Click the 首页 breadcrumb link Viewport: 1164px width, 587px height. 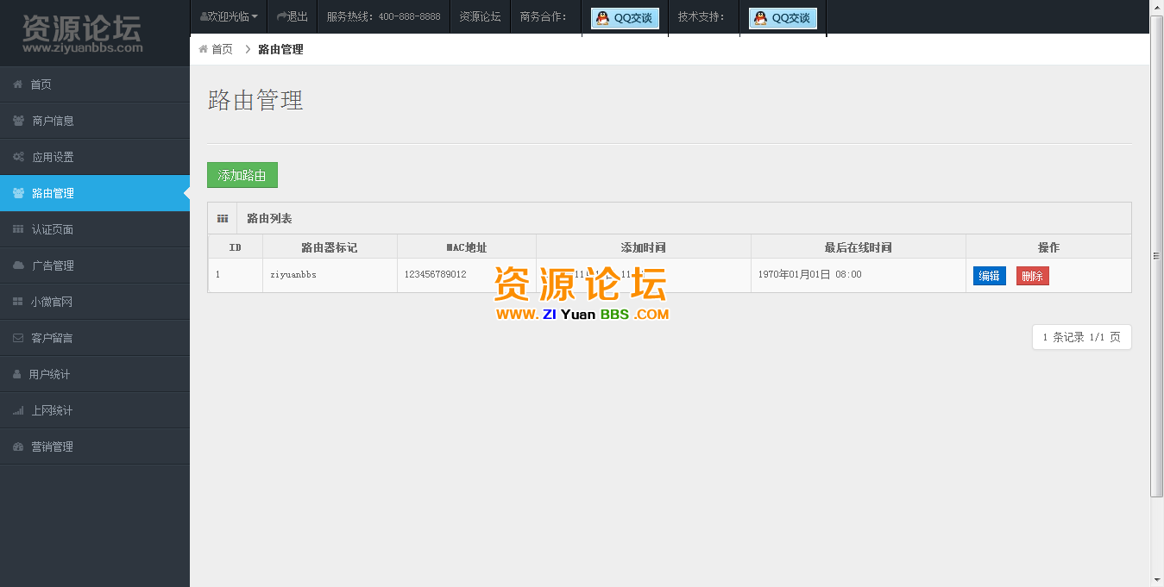coord(222,49)
